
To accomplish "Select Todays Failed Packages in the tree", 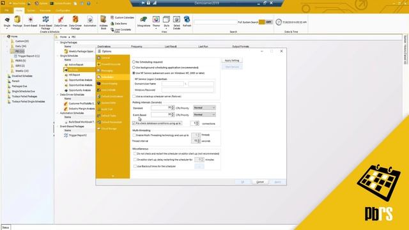I will (24, 96).
